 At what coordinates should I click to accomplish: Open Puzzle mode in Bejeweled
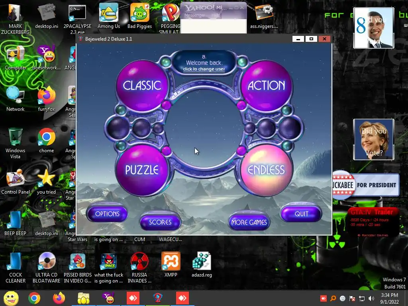142,170
